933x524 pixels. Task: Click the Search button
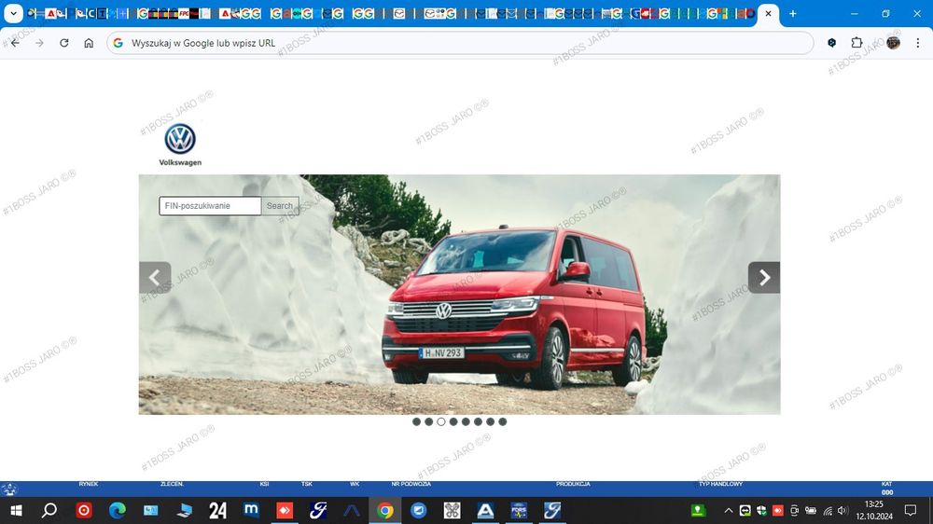pos(280,206)
